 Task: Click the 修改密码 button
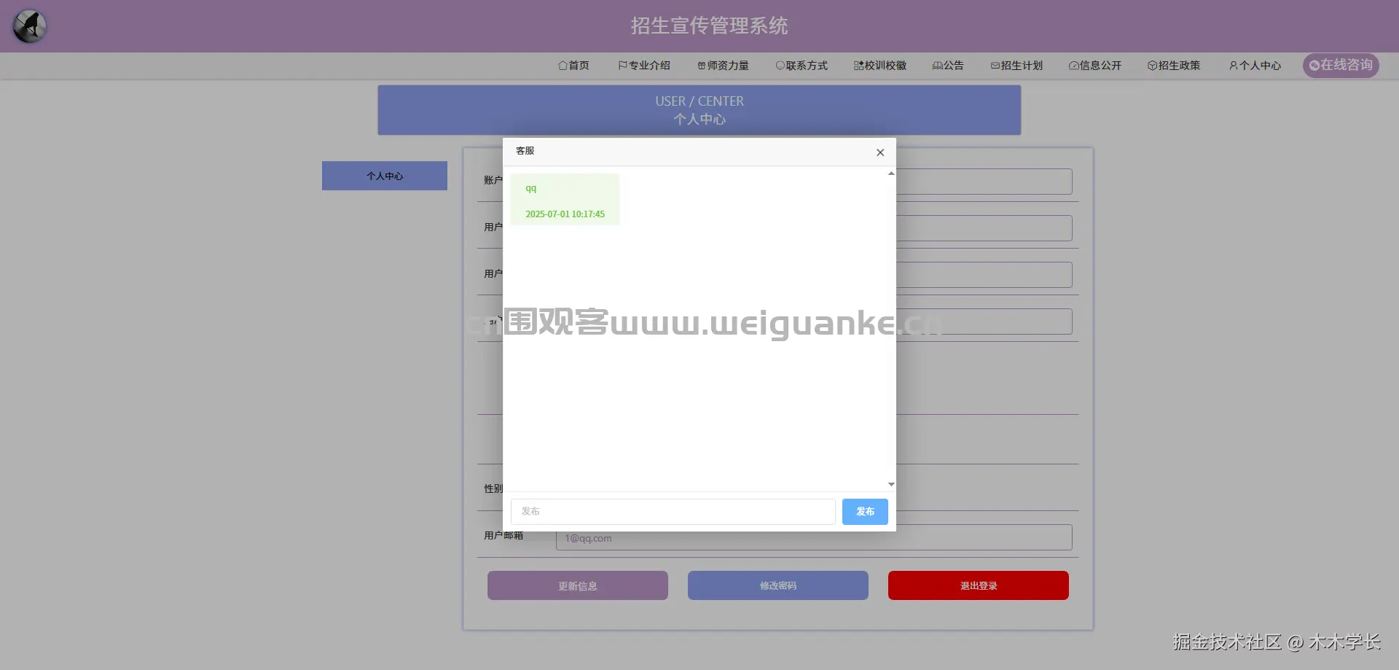[x=777, y=585]
